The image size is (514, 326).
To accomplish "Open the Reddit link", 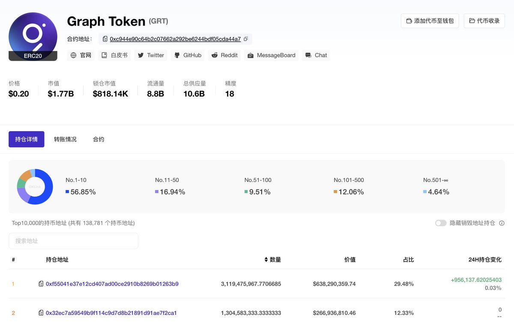I will click(x=225, y=55).
